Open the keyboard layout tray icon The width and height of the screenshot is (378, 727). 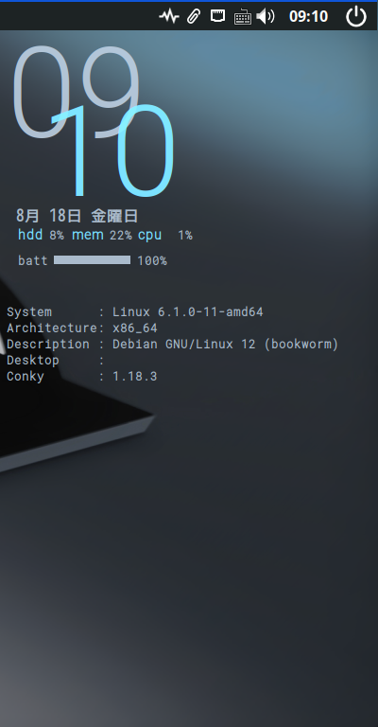(243, 17)
